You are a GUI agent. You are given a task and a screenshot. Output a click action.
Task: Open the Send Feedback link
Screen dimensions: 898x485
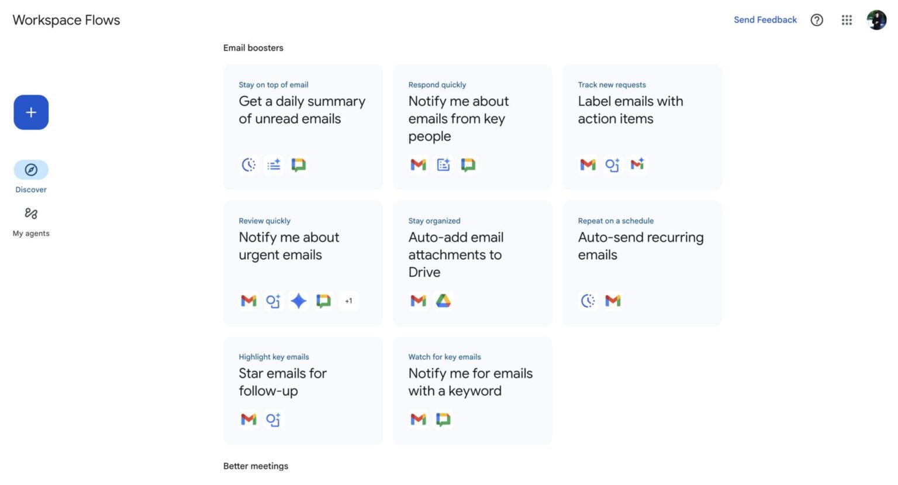765,19
